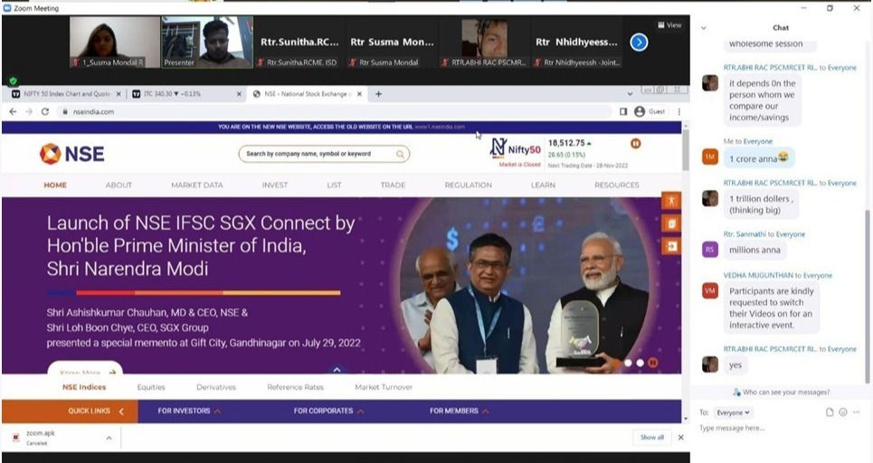873x463 pixels.
Task: Open the Everyone recipient dropdown
Action: click(x=732, y=413)
